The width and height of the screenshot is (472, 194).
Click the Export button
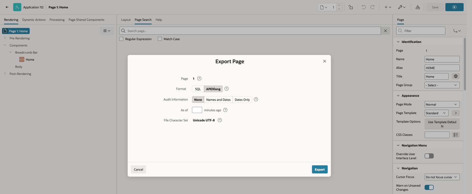[320, 169]
